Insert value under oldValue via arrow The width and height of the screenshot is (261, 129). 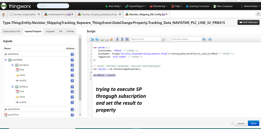72,97
